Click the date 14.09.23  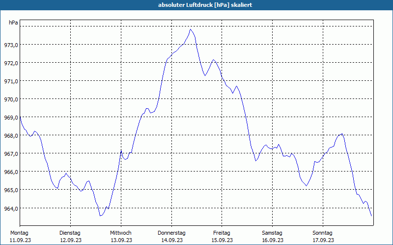tap(172, 240)
